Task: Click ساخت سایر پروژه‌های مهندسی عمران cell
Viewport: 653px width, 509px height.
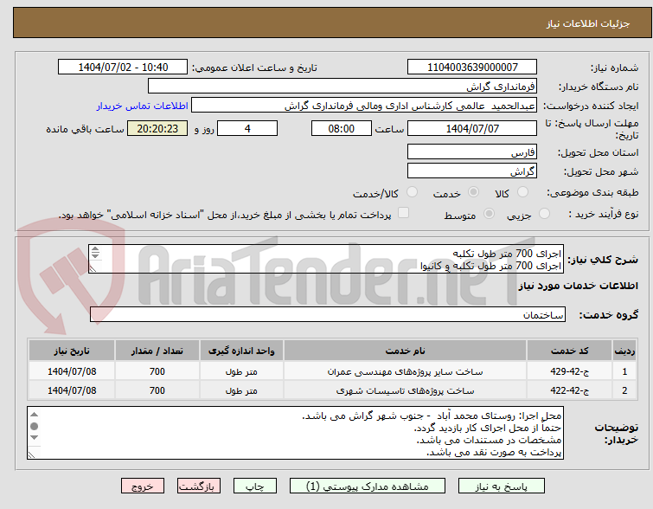Action: (x=405, y=371)
